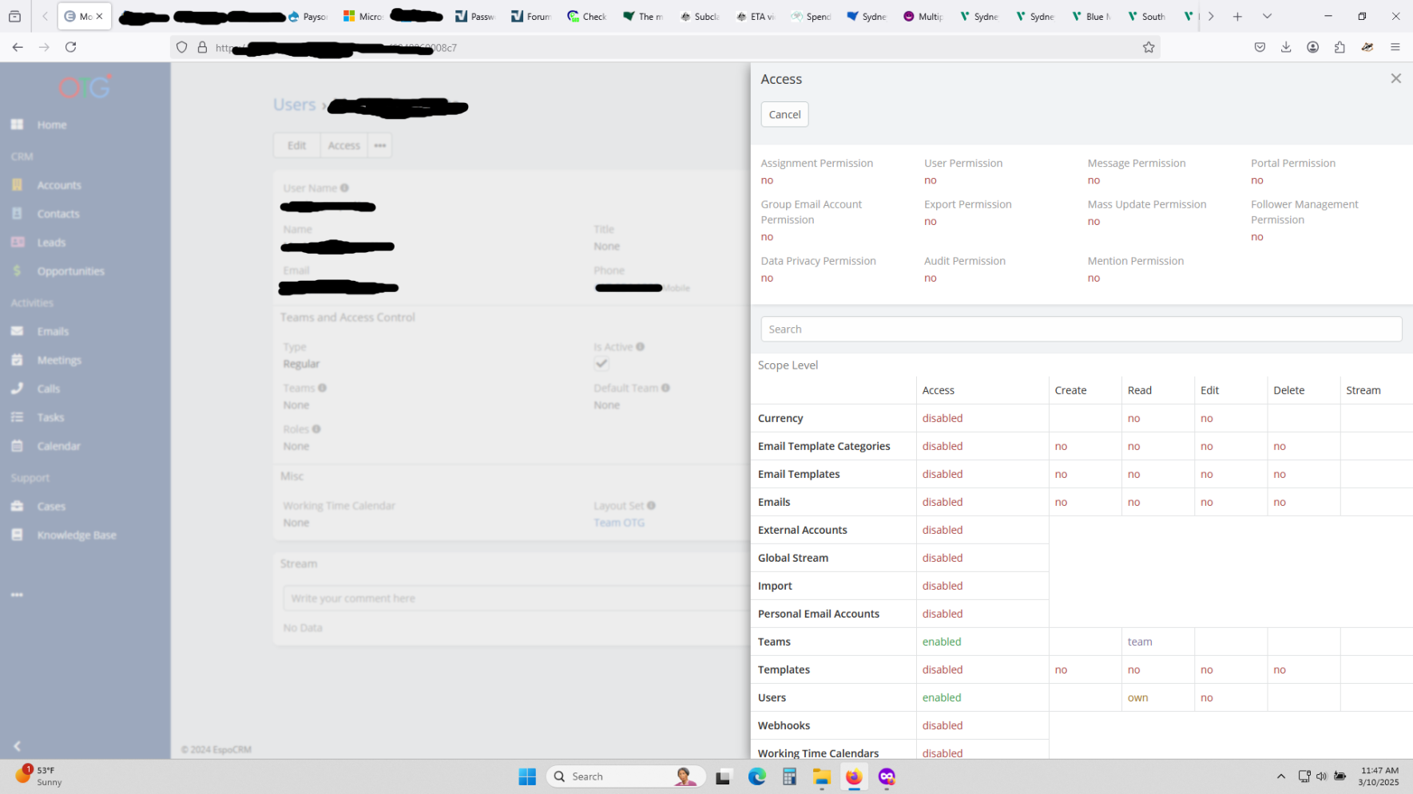Expand more sidebar items via ellipsis
Image resolution: width=1413 pixels, height=794 pixels.
pyautogui.click(x=17, y=595)
